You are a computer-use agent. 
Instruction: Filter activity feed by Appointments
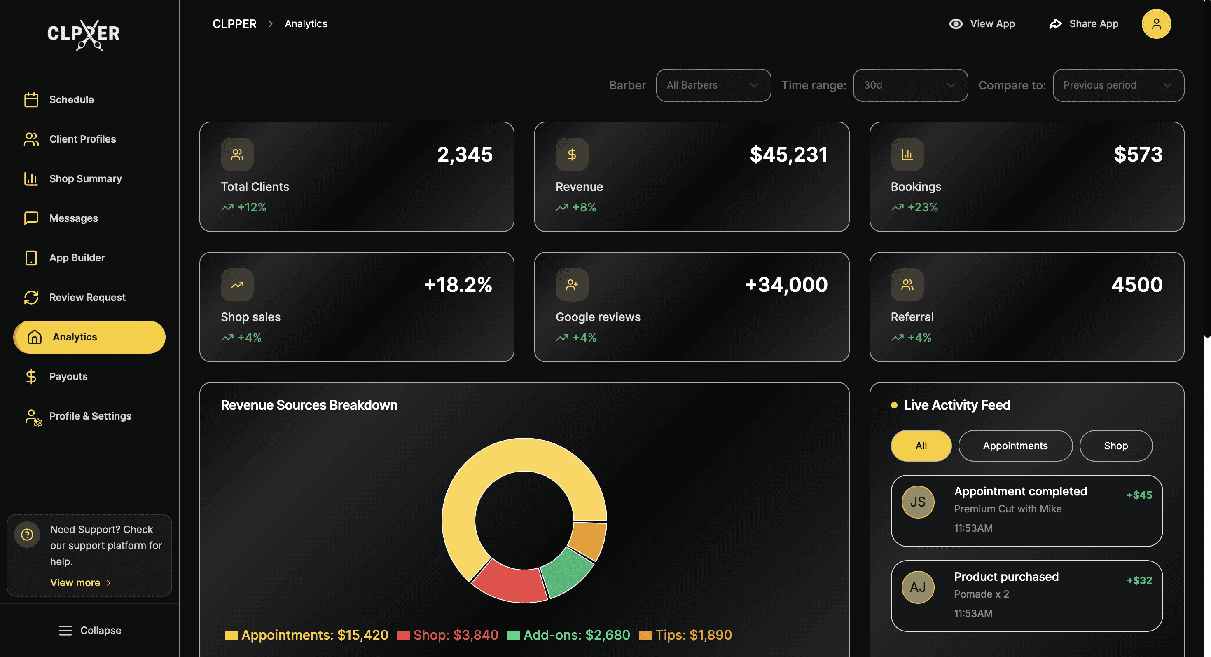pyautogui.click(x=1015, y=446)
